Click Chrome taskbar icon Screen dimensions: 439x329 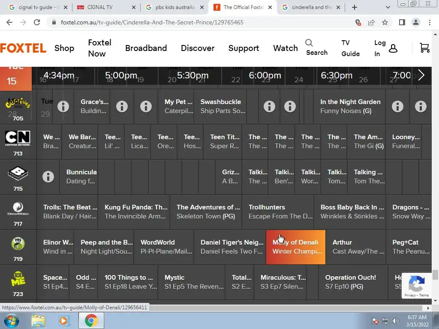(91, 320)
